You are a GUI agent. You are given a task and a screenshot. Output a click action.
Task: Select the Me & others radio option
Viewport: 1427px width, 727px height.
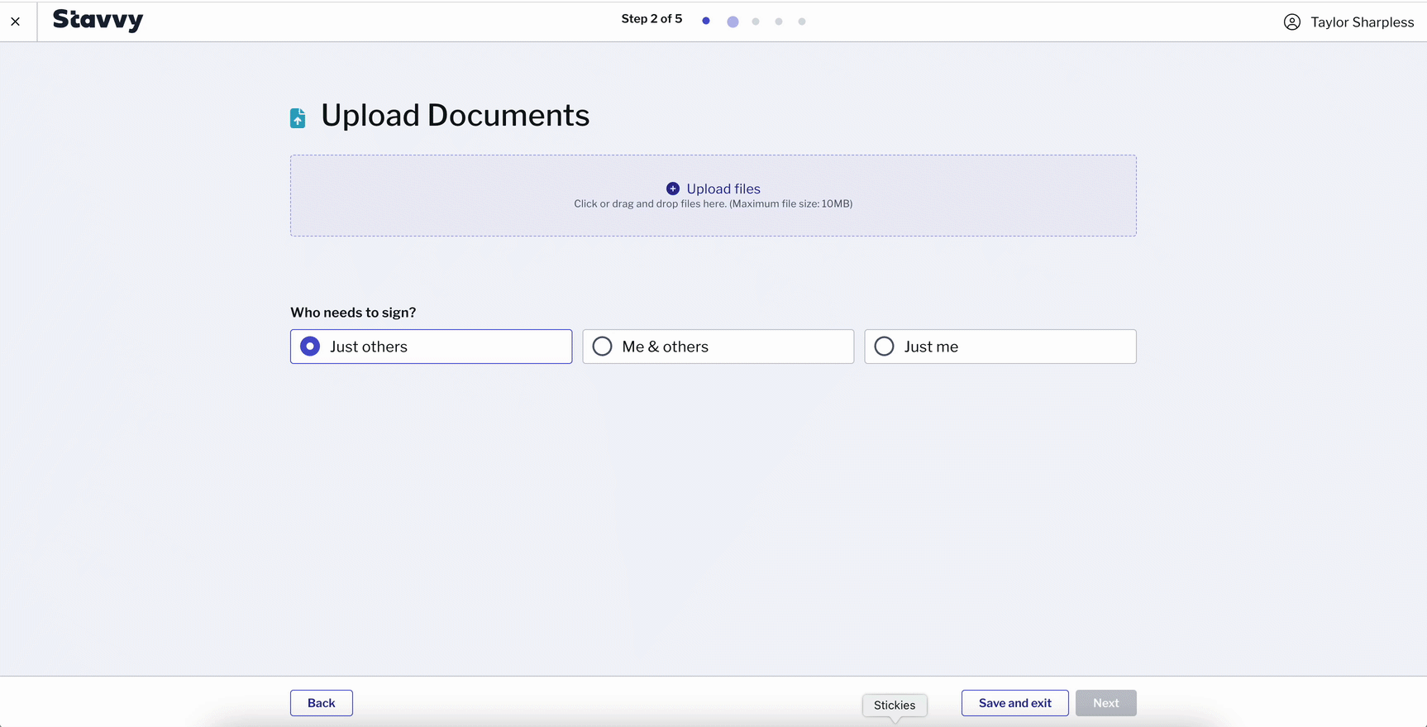(718, 347)
